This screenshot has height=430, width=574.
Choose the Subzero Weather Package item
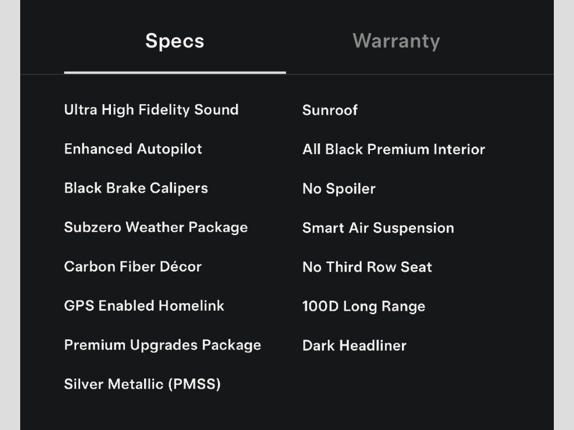click(156, 227)
